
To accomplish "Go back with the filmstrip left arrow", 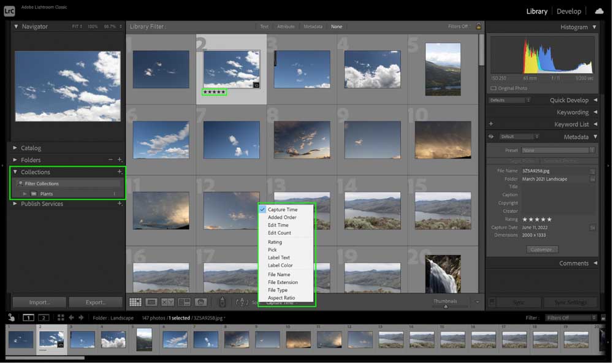I will point(71,318).
